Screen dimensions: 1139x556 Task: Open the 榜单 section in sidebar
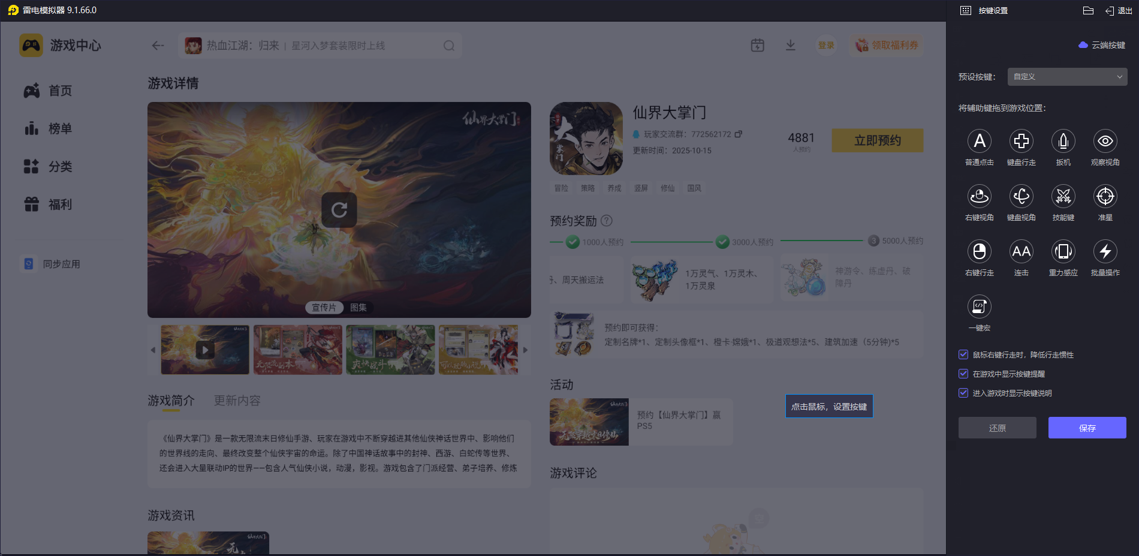60,128
